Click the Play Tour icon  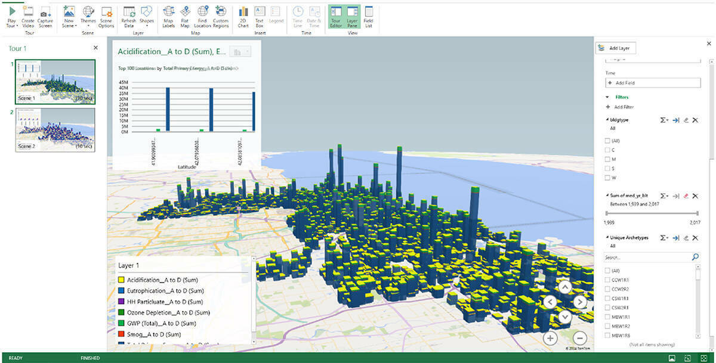[x=12, y=12]
